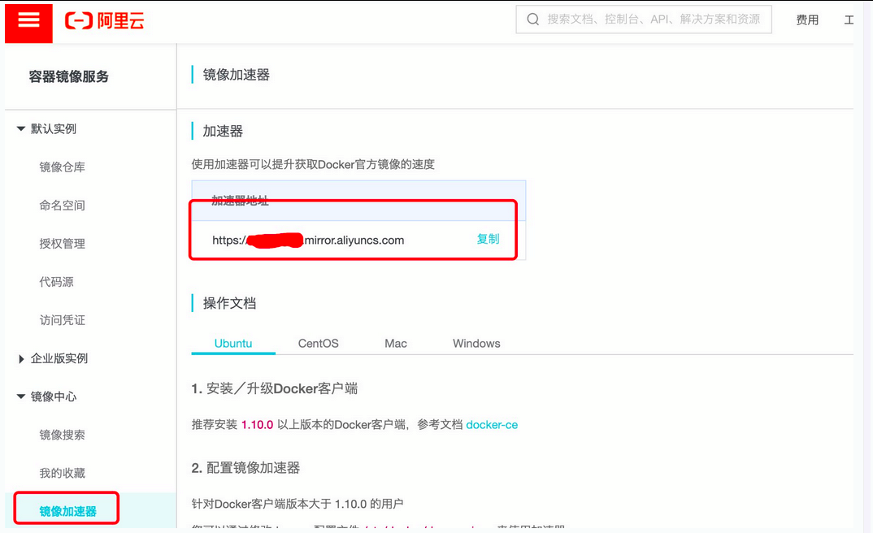Click the 1.10.0 version text
The width and height of the screenshot is (873, 533).
(x=257, y=424)
